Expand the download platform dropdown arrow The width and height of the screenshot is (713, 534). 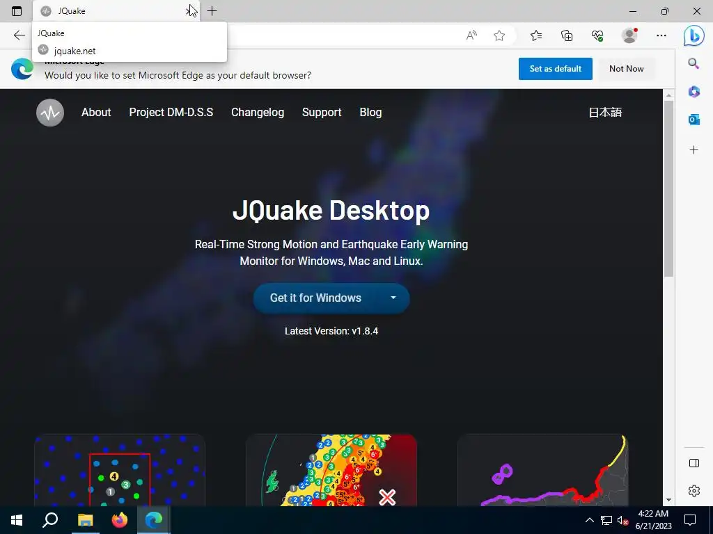[393, 298]
